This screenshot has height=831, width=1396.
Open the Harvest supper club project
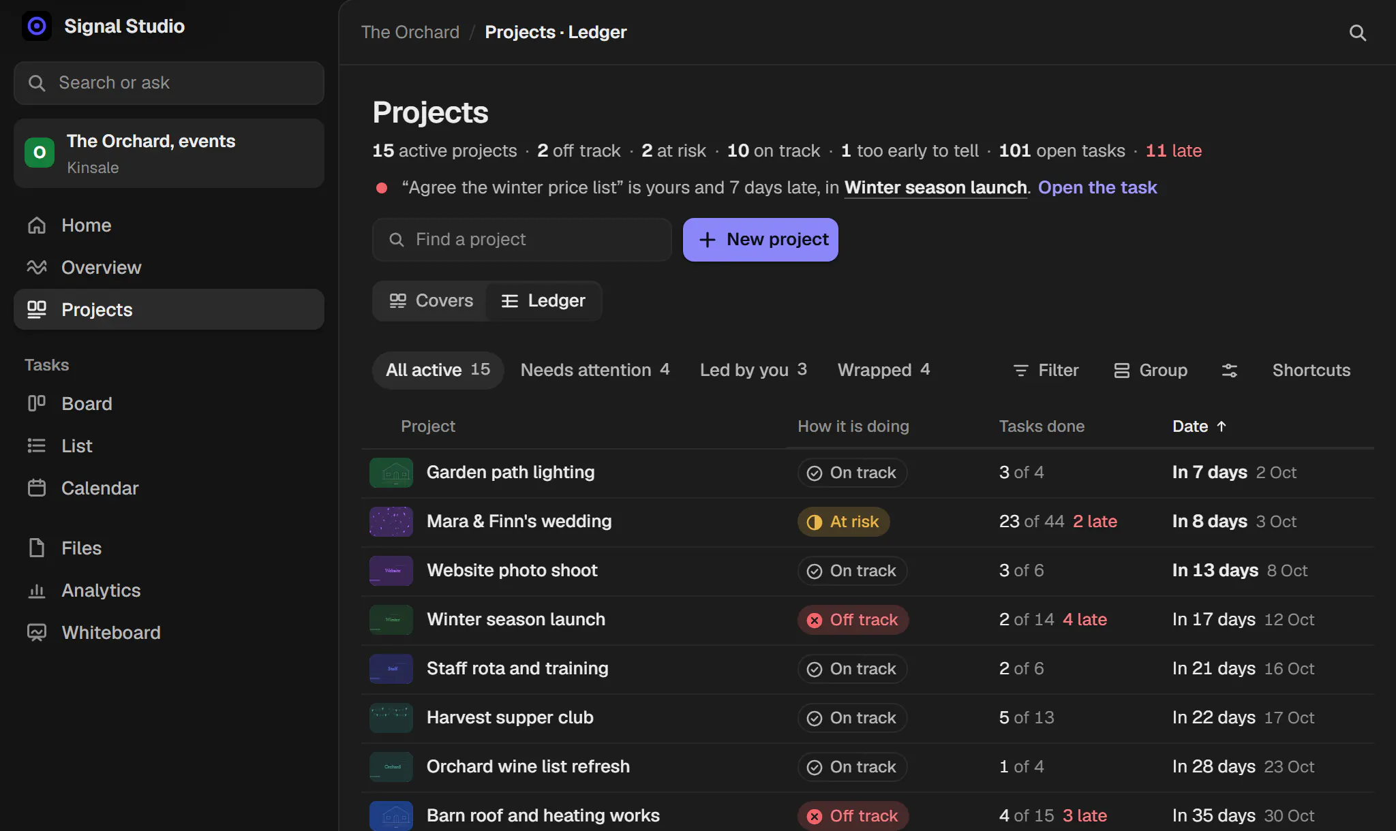pos(510,718)
